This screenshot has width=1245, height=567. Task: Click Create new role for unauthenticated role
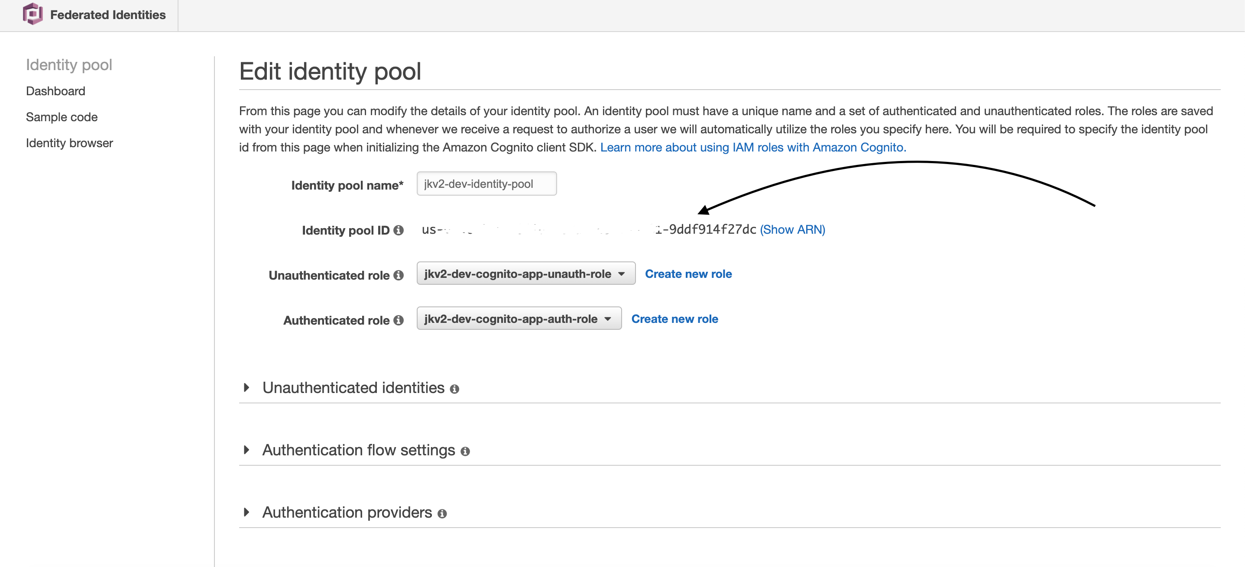pos(688,274)
